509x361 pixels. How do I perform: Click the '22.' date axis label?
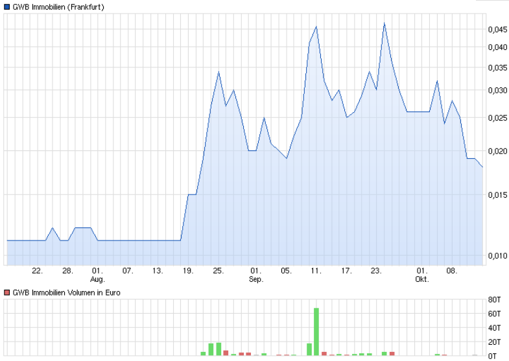38,271
